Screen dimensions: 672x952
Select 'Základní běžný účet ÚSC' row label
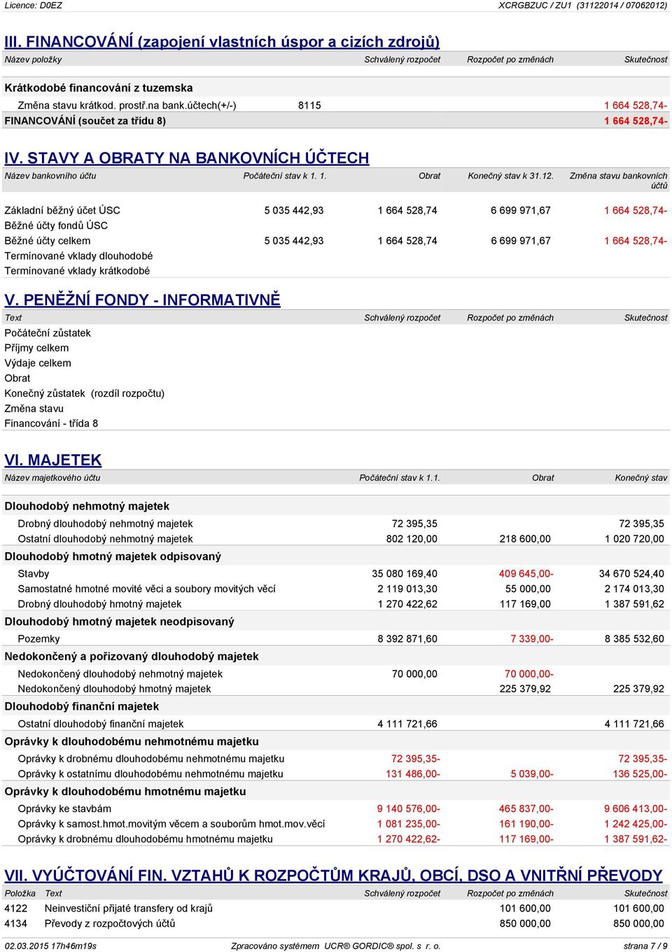pyautogui.click(x=62, y=211)
